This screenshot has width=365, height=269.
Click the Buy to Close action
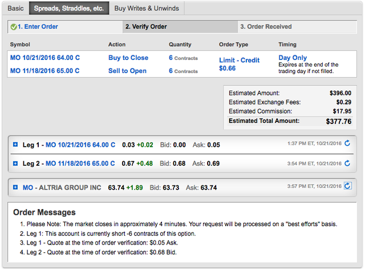(x=128, y=58)
